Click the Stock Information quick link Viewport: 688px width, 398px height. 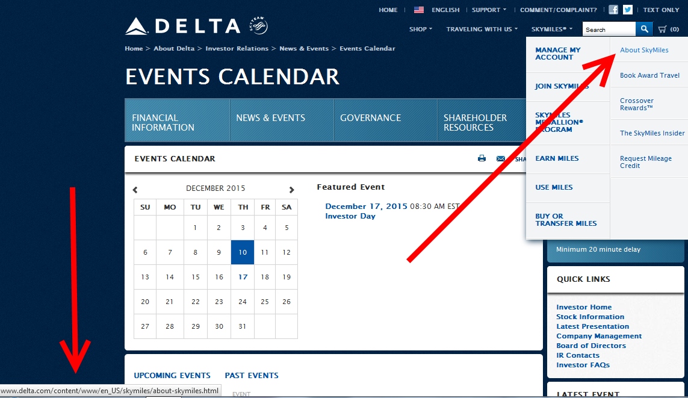590,317
